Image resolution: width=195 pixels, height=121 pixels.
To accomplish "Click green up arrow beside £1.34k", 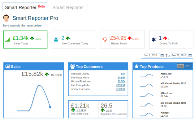I will click(32, 38).
